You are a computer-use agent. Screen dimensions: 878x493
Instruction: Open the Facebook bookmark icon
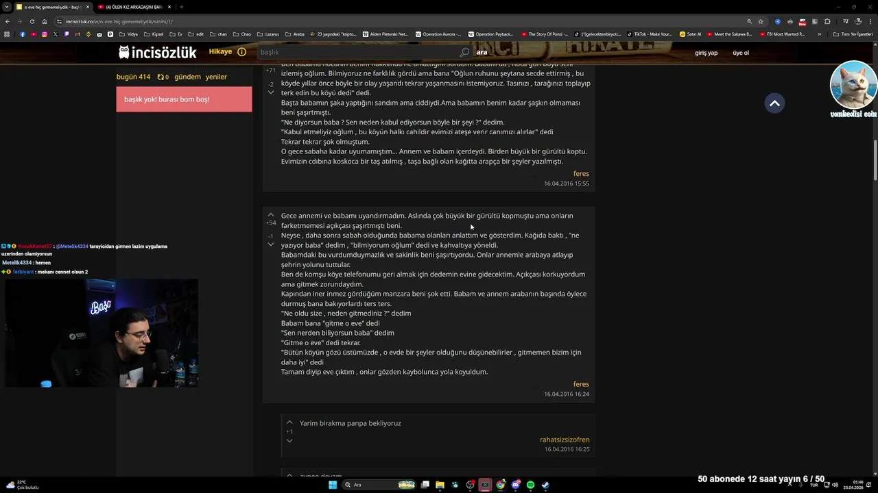23,34
